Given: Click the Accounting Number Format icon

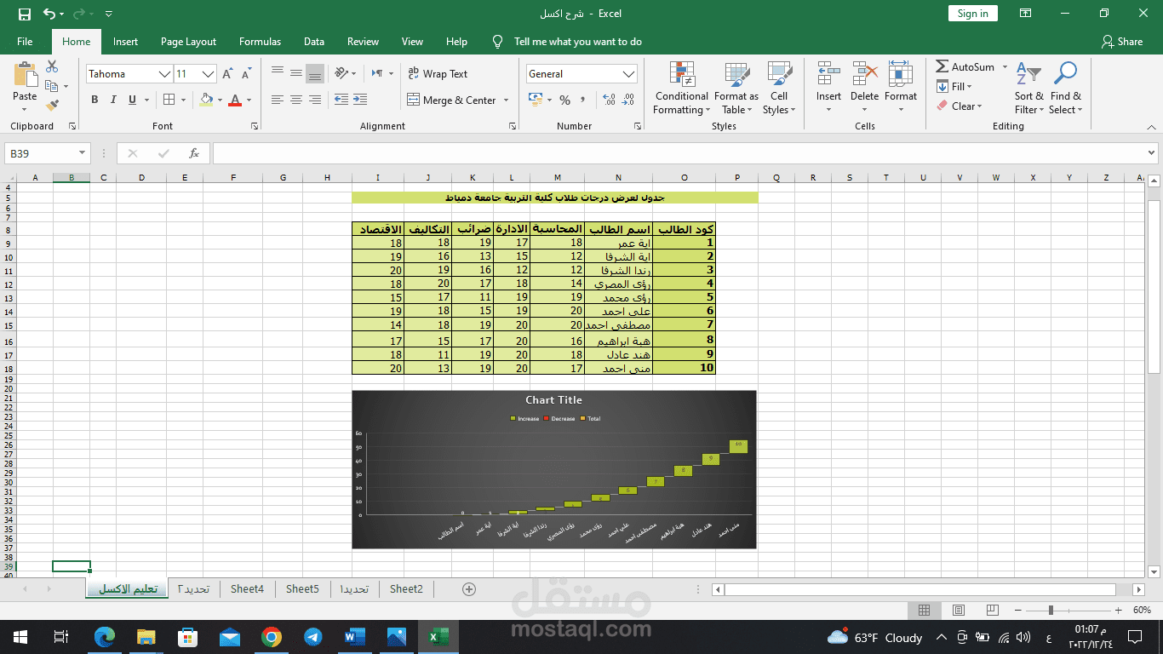Looking at the screenshot, I should pyautogui.click(x=535, y=100).
